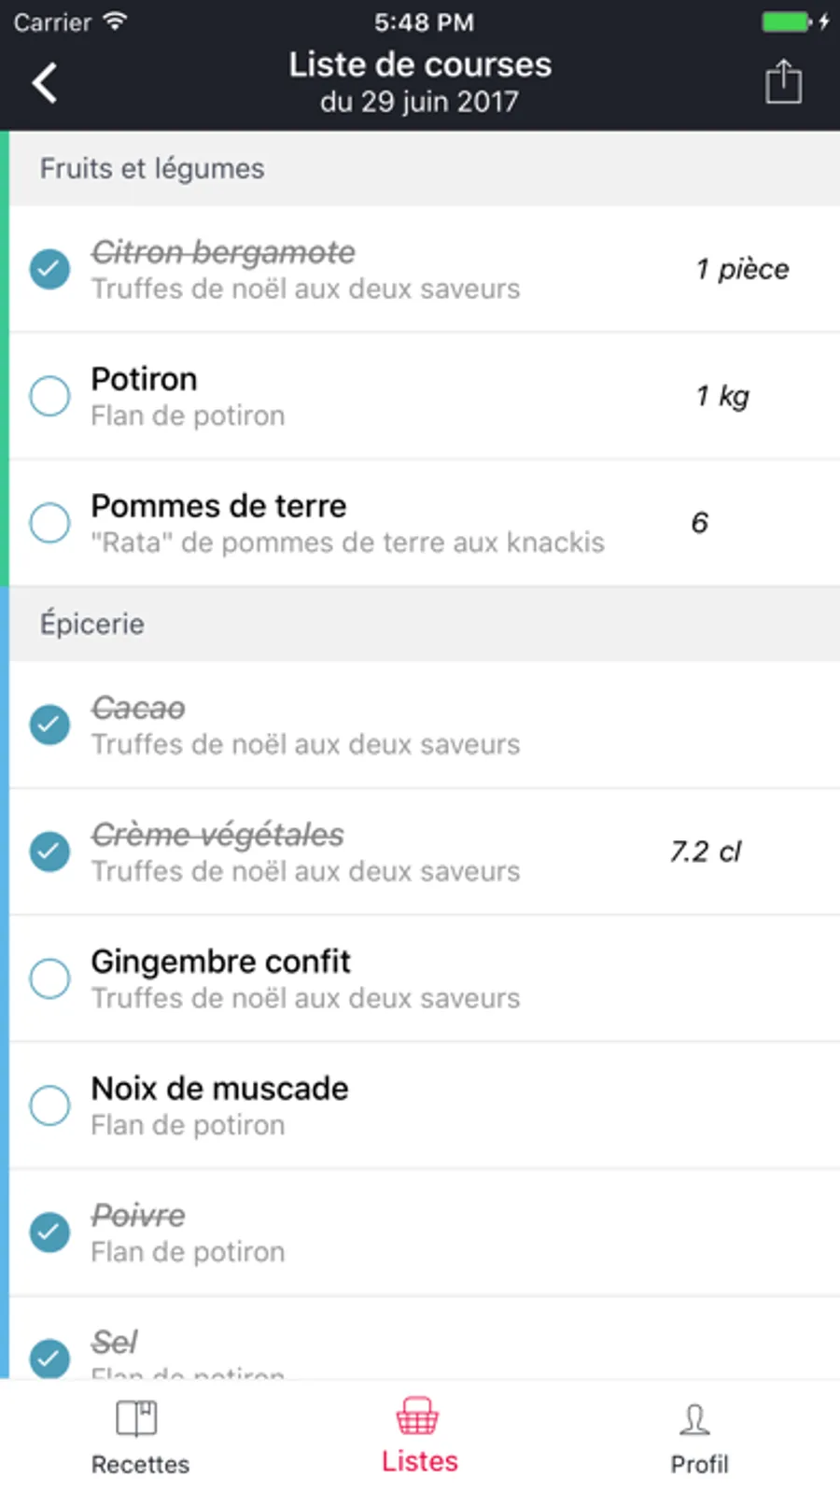Uncheck the Cacao checkbox
Image resolution: width=840 pixels, height=1492 pixels.
pyautogui.click(x=49, y=725)
